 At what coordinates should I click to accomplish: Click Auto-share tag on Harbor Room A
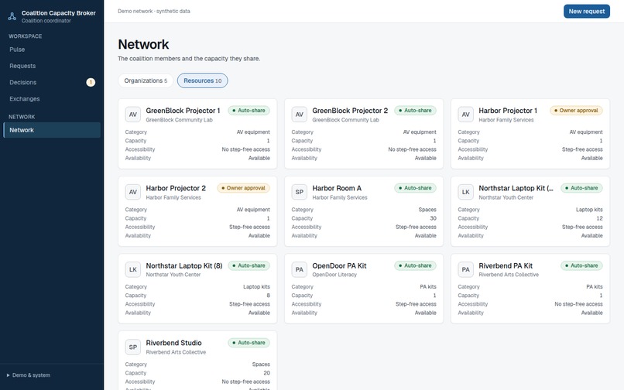pos(415,188)
